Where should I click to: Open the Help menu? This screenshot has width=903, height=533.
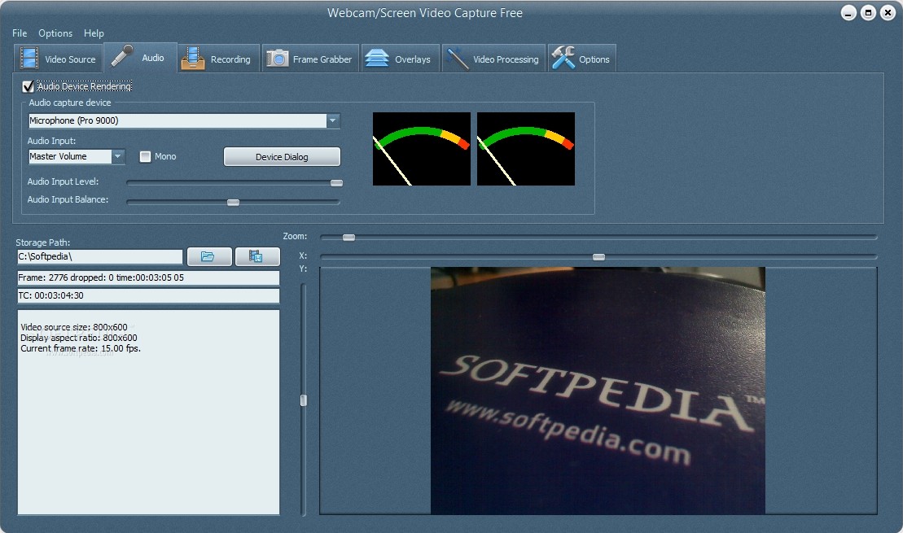(x=94, y=33)
